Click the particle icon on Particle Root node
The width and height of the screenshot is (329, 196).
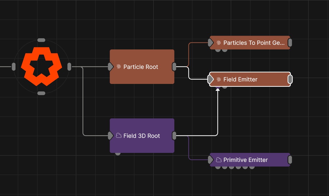[x=119, y=67]
